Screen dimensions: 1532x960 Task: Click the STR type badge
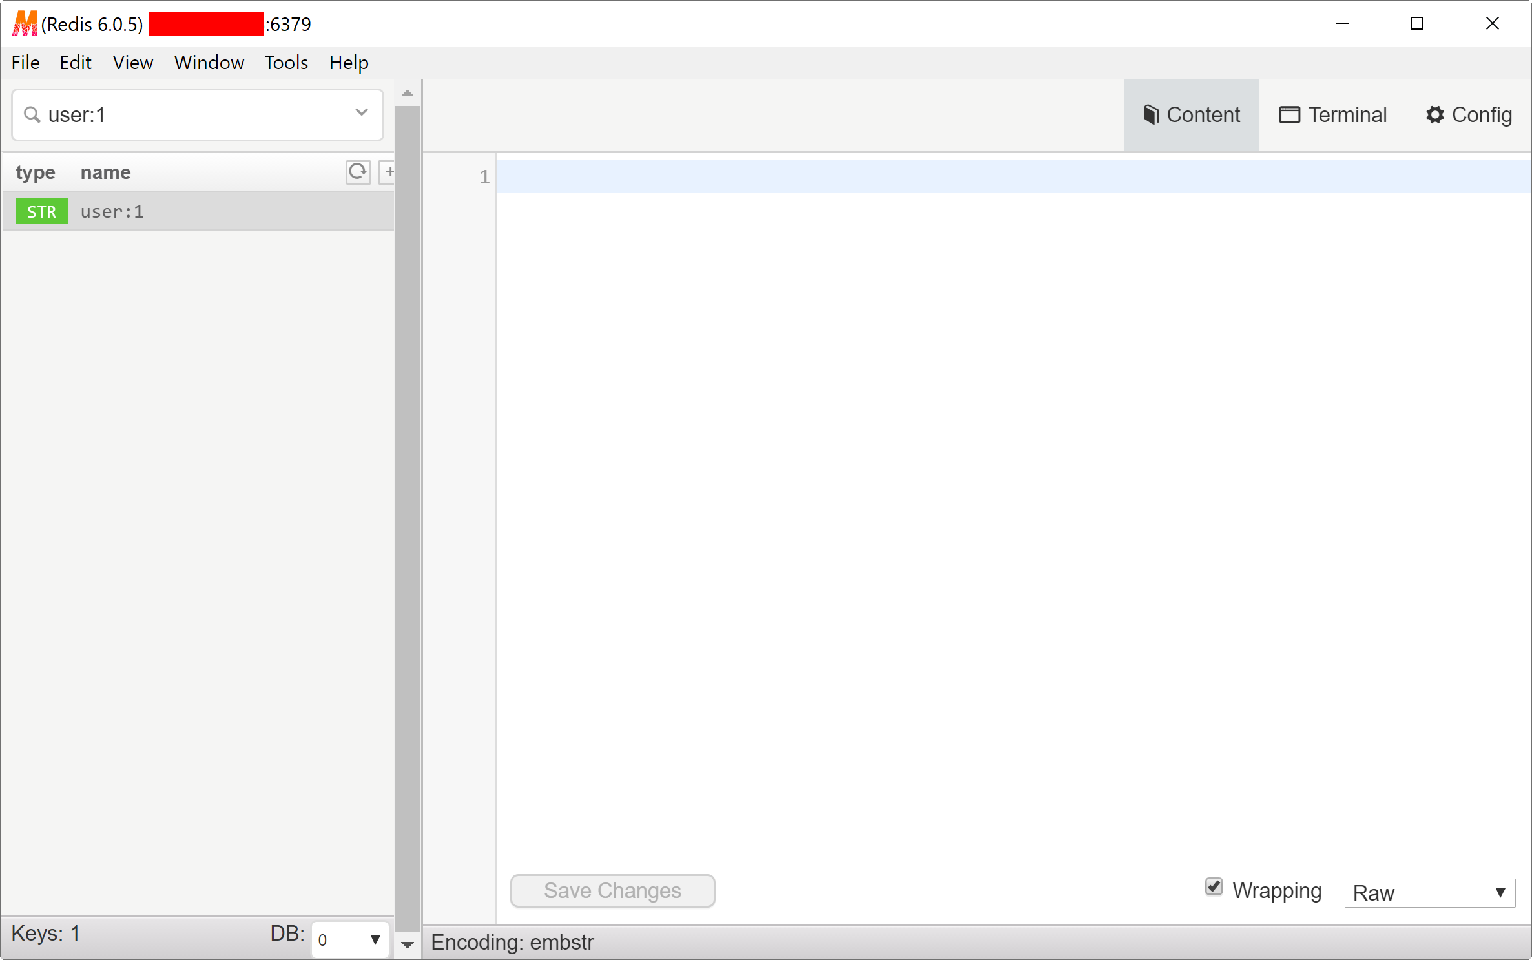(x=42, y=211)
